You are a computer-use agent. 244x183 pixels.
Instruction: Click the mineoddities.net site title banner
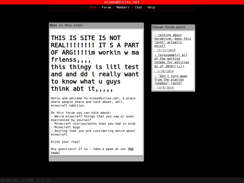[122, 2]
